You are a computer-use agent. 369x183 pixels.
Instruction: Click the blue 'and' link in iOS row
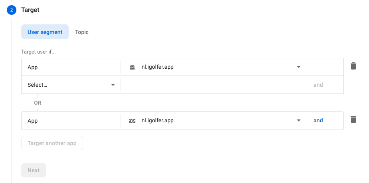click(318, 120)
